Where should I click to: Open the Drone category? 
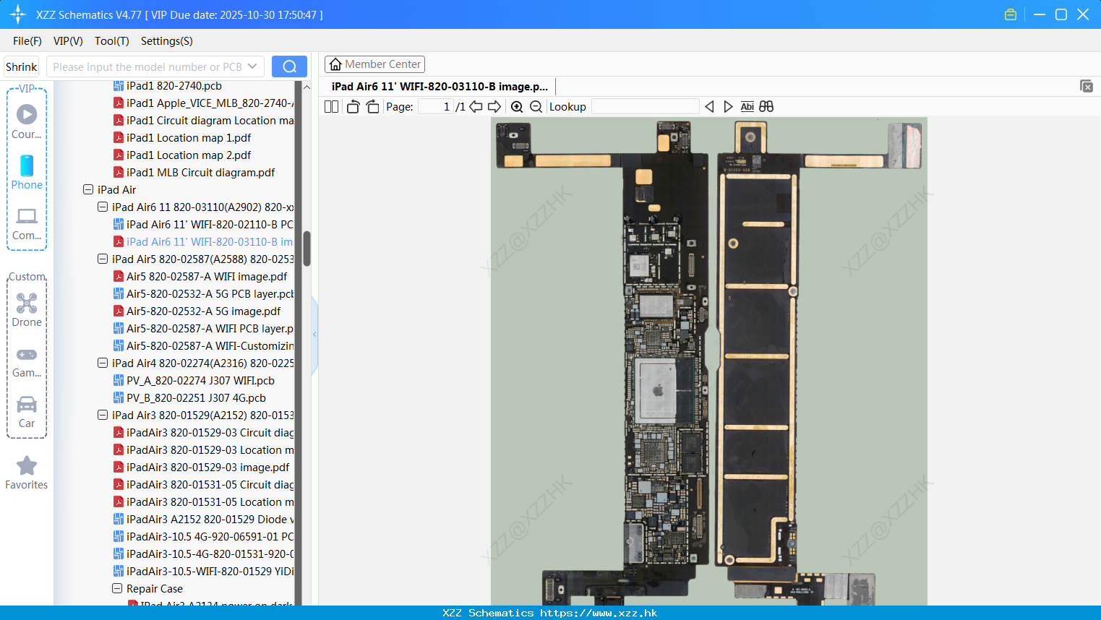(27, 310)
